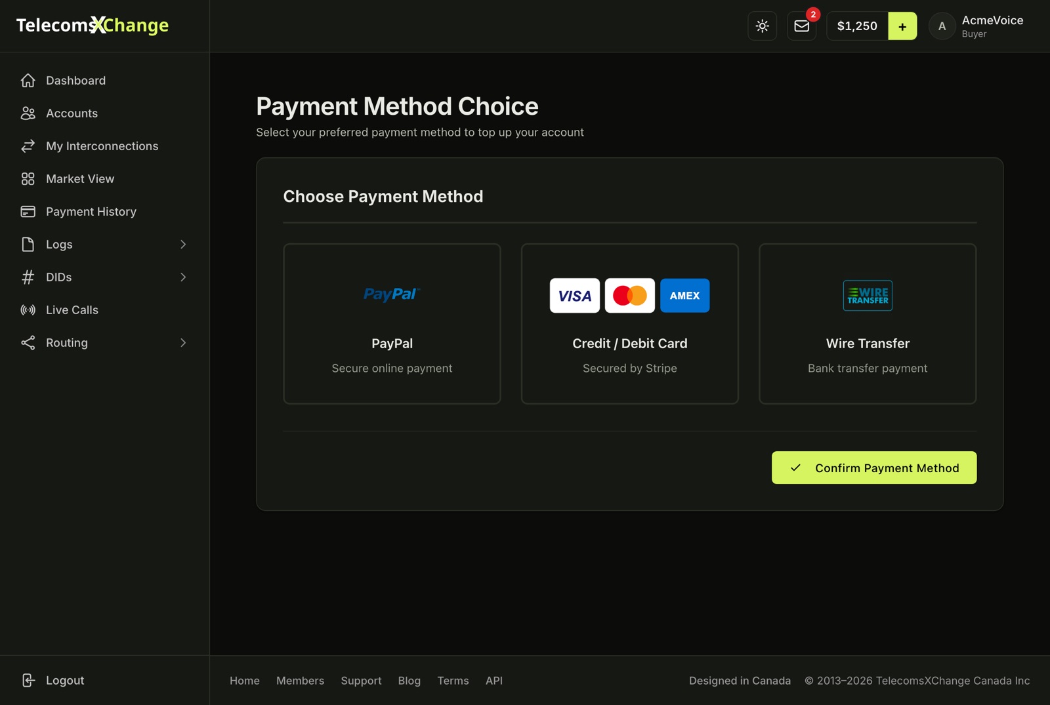Open the Terms footer link

pyautogui.click(x=453, y=681)
